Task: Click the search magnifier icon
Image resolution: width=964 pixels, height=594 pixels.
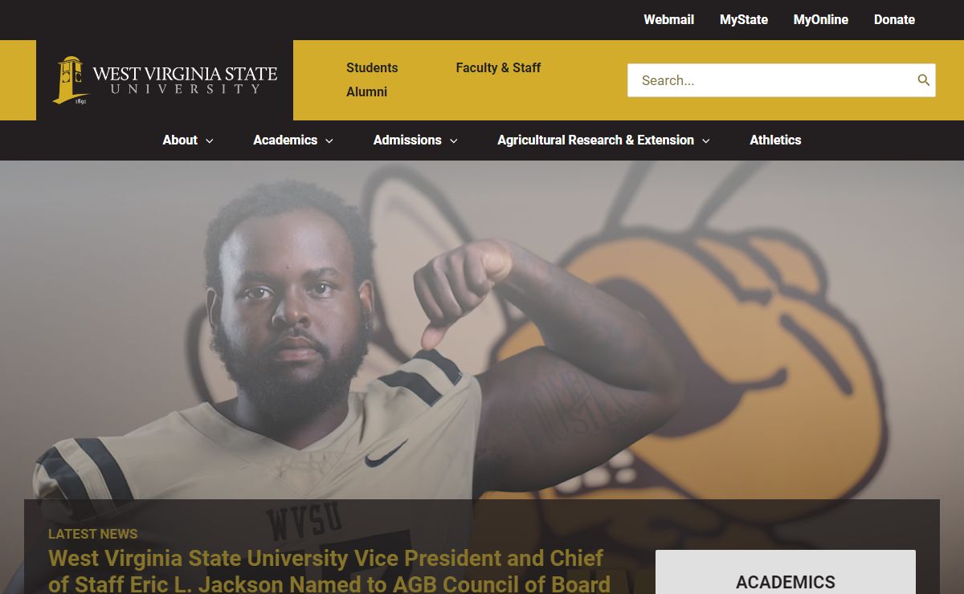Action: (923, 80)
